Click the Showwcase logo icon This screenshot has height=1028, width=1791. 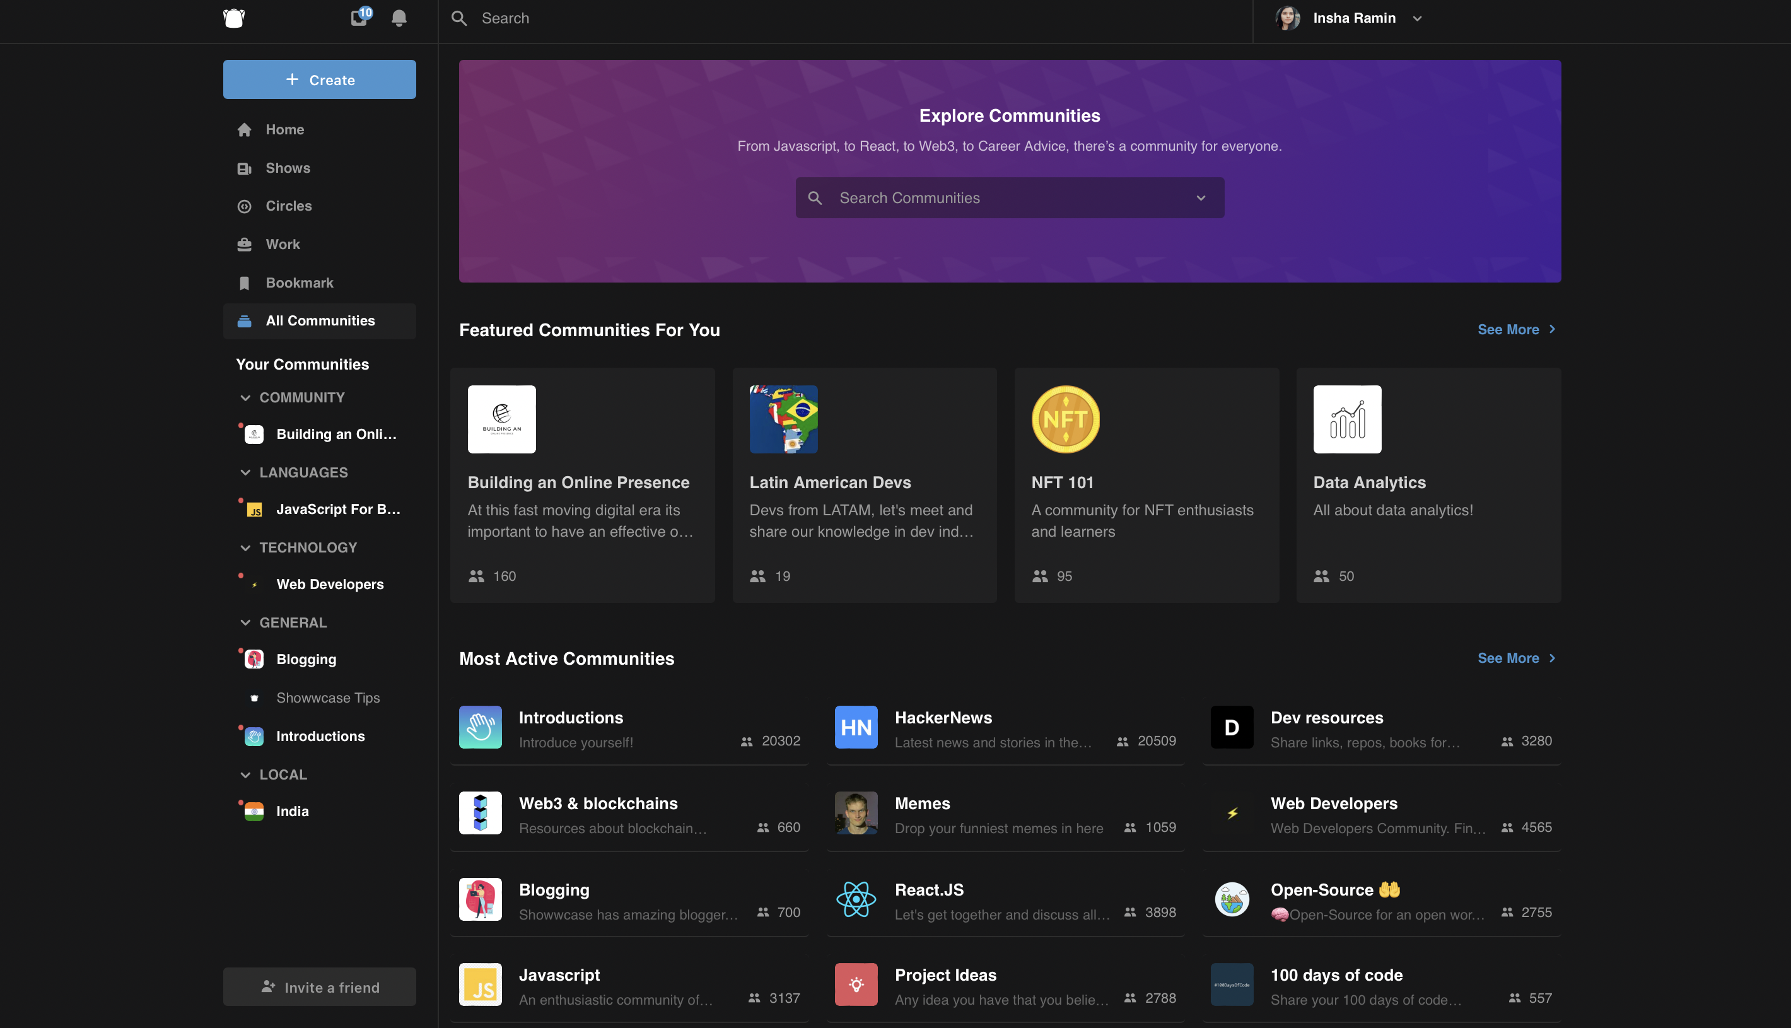(x=234, y=18)
